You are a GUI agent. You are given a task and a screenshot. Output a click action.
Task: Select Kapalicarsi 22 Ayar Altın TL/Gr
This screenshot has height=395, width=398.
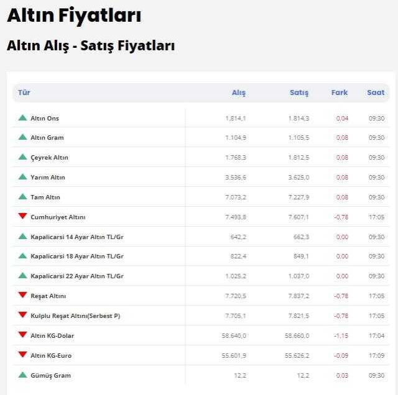pyautogui.click(x=77, y=276)
